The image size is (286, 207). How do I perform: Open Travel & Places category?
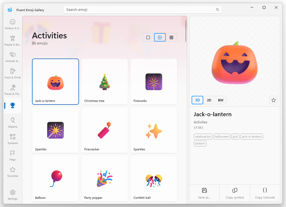pyautogui.click(x=13, y=90)
